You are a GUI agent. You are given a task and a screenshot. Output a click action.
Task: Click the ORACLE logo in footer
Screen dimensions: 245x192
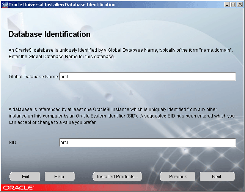[x=18, y=187]
